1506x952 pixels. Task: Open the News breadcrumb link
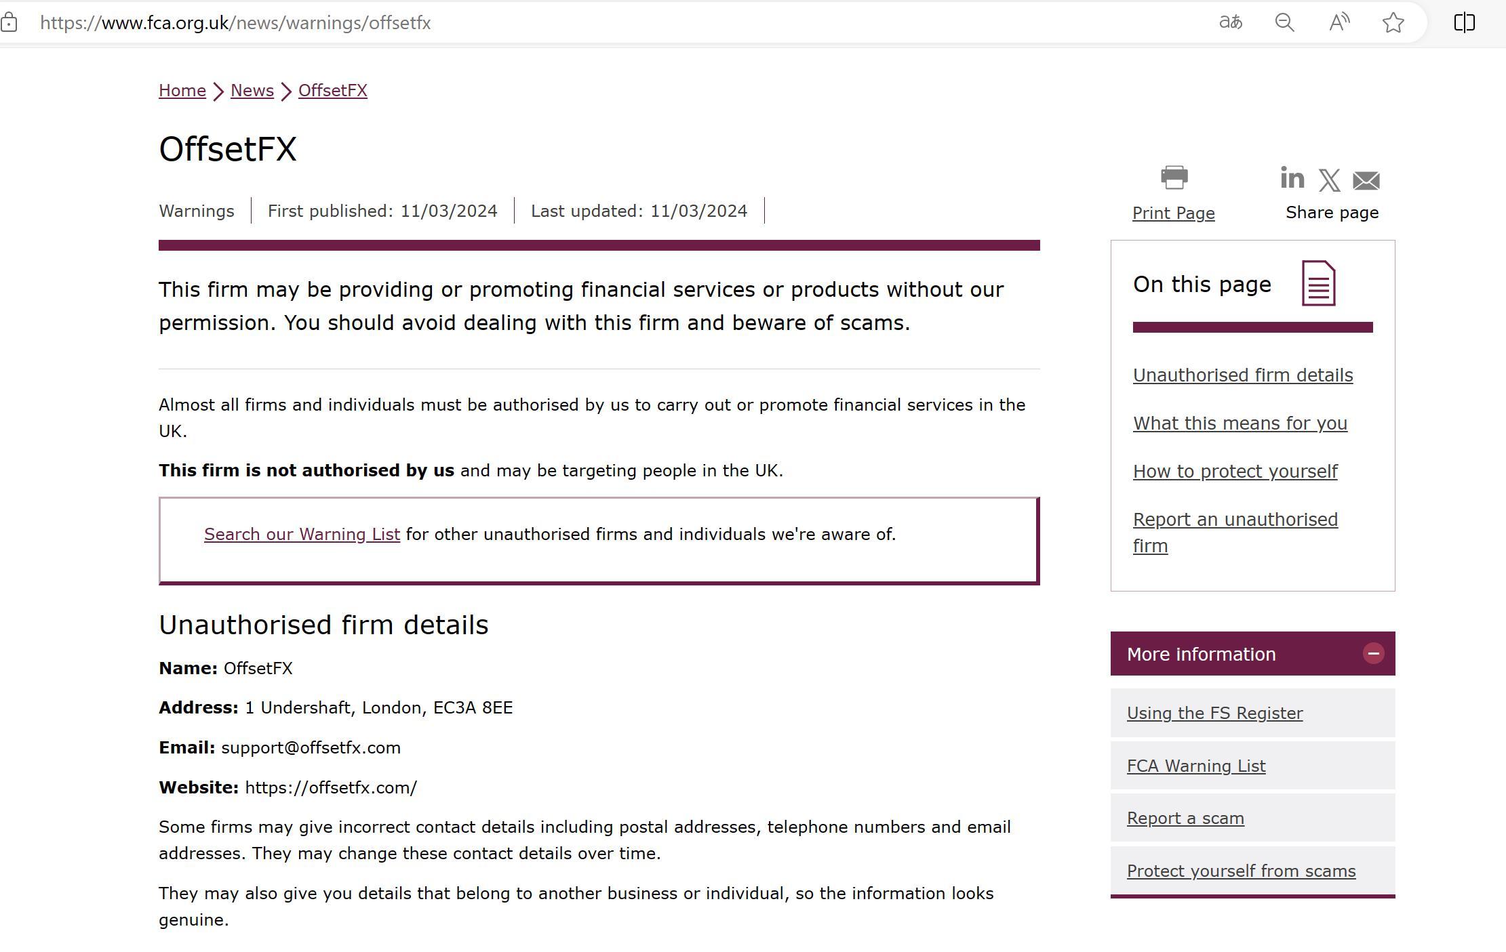[252, 91]
